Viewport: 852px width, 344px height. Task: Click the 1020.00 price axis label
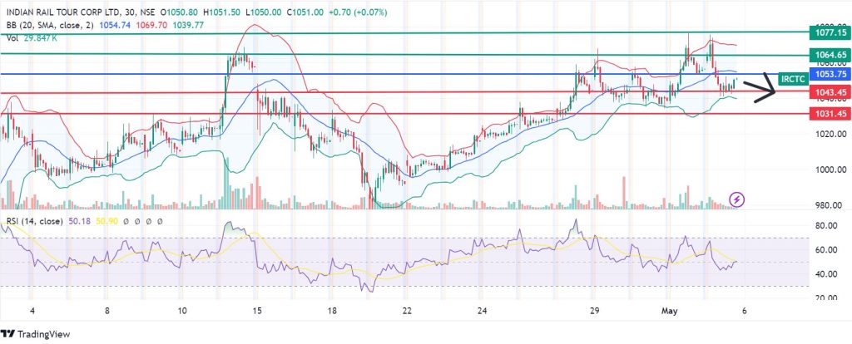tap(829, 134)
